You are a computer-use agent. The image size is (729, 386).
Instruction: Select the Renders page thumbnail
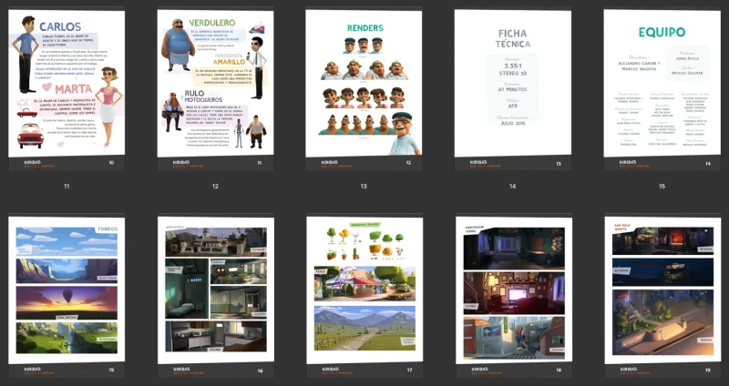[x=364, y=89]
